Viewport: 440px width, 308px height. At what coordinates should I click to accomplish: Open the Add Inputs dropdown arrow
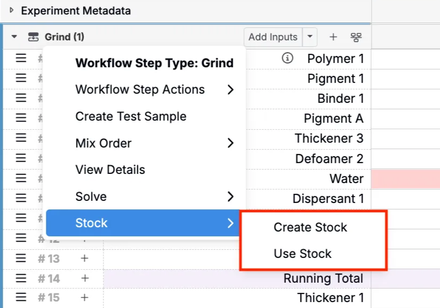click(310, 37)
